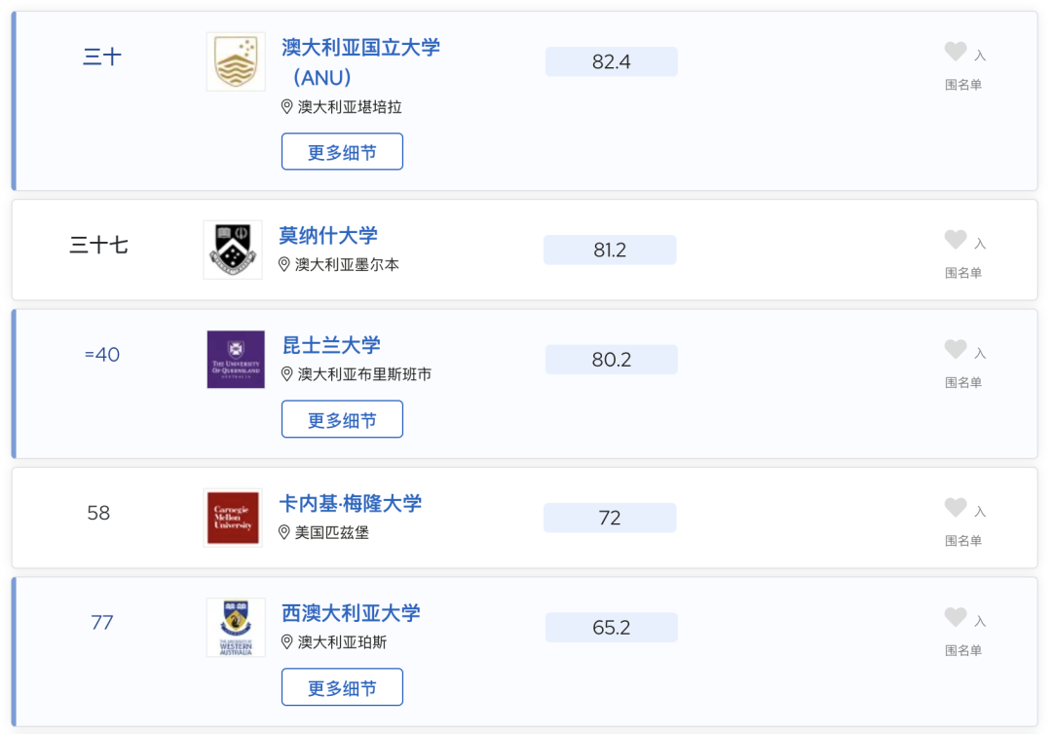Open the 西澳大利亚大学 title link
This screenshot has height=734, width=1052.
(x=351, y=612)
